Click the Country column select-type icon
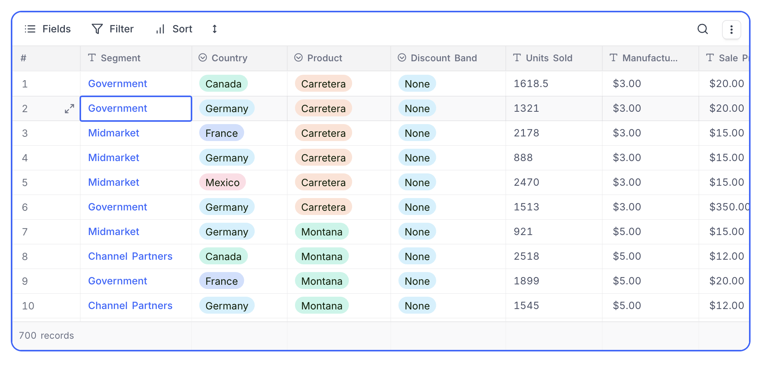This screenshot has height=373, width=766. click(203, 58)
